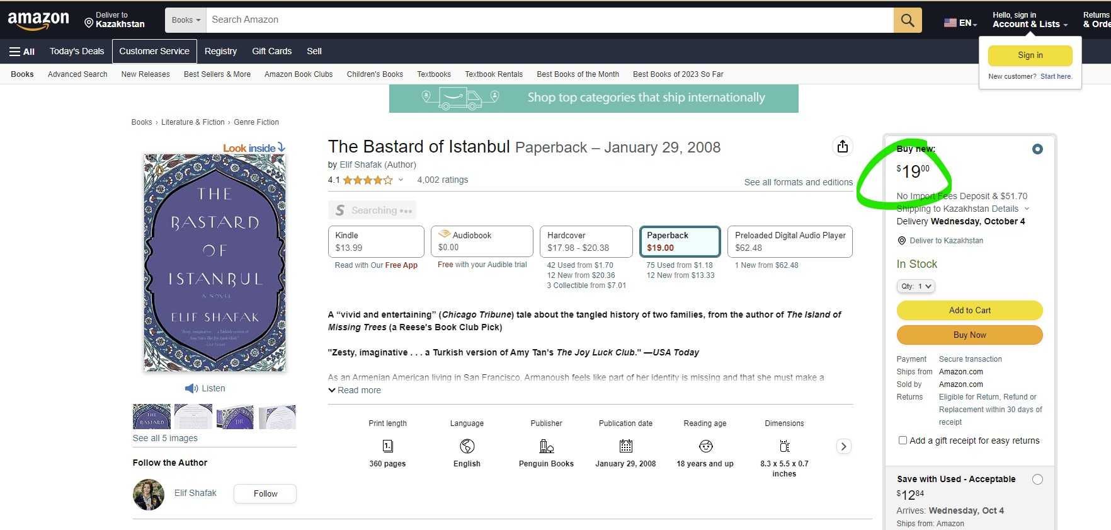Select the Kindle format option
1111x530 pixels.
click(376, 241)
